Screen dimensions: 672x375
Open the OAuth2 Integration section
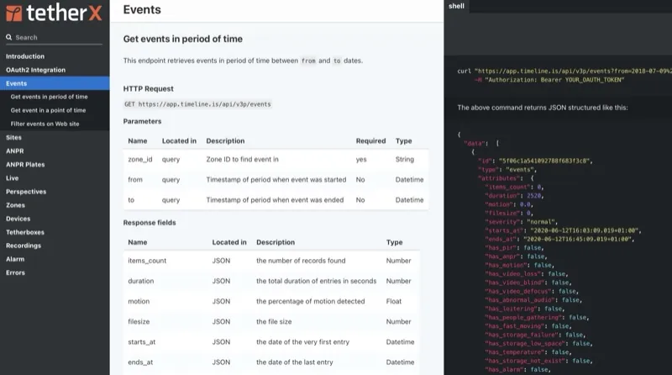(x=35, y=70)
